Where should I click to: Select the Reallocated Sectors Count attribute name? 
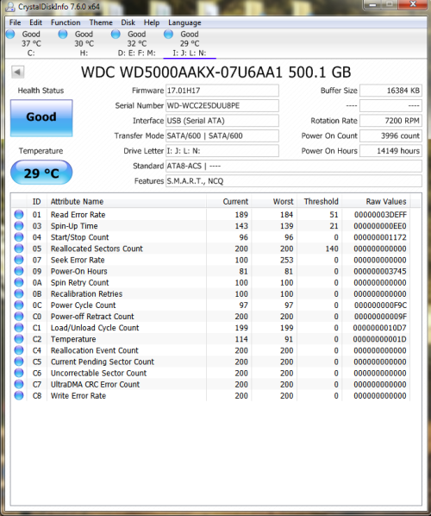(97, 249)
